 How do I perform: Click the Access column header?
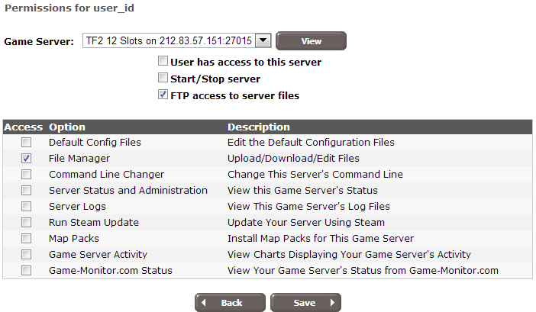(23, 127)
